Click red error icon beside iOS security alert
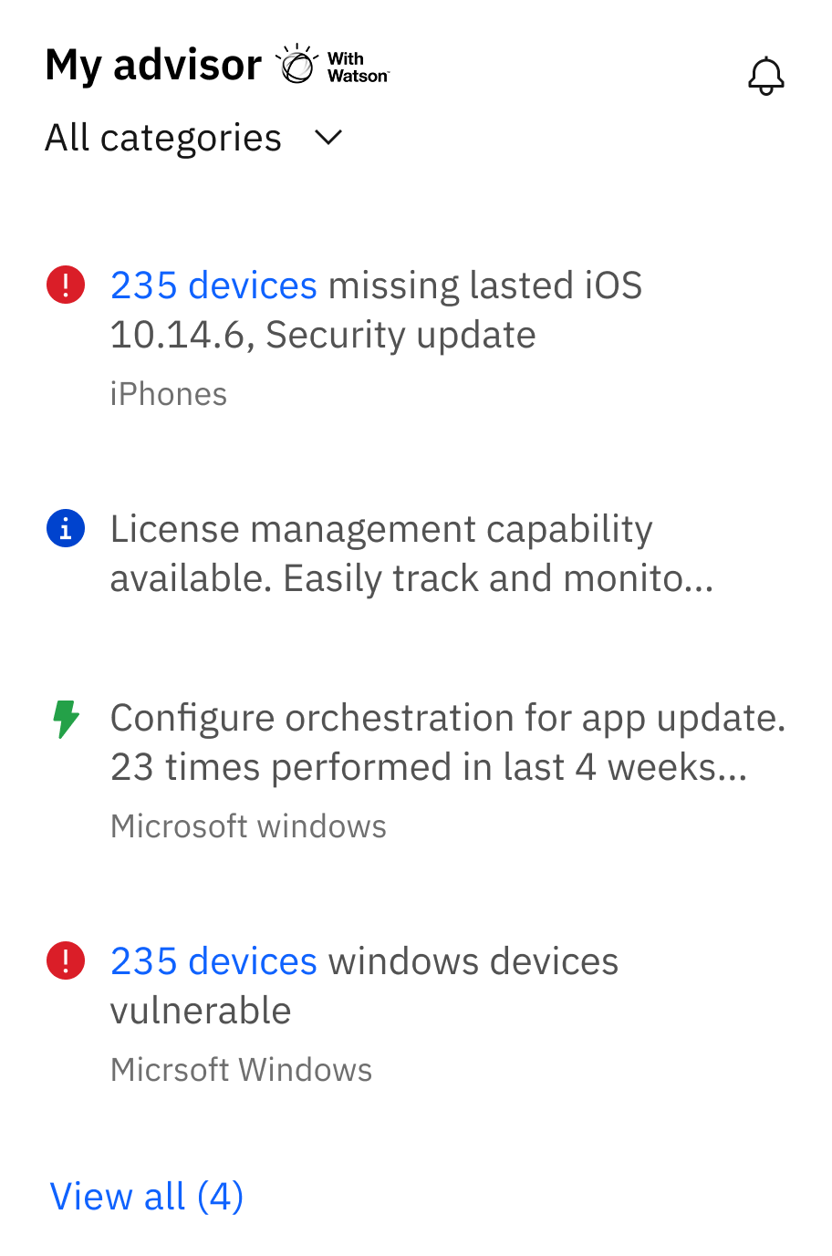The width and height of the screenshot is (832, 1256). [66, 285]
